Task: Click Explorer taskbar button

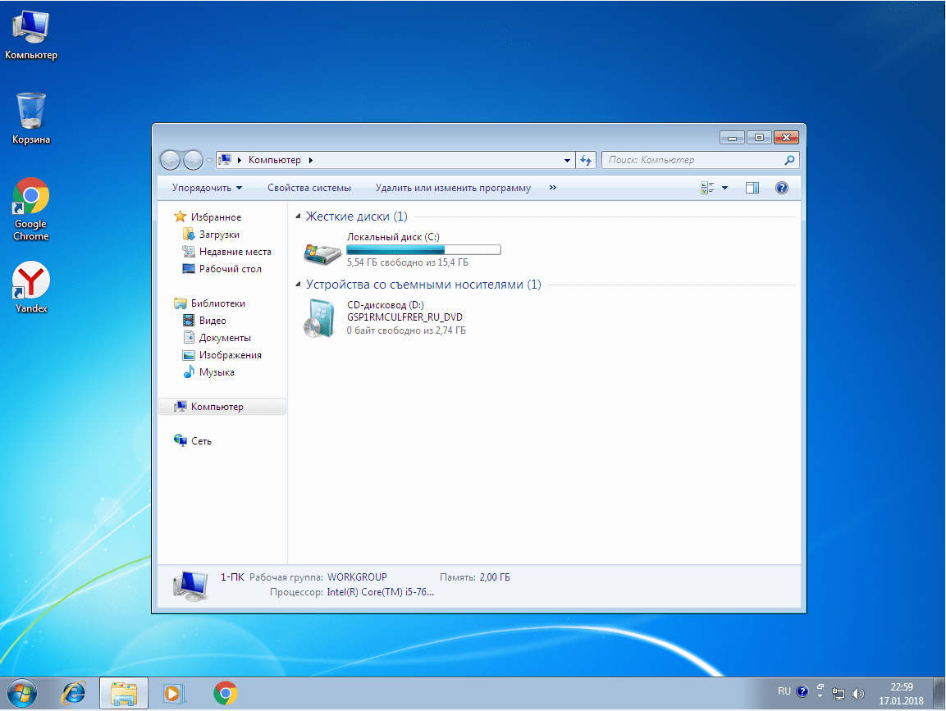Action: coord(124,694)
